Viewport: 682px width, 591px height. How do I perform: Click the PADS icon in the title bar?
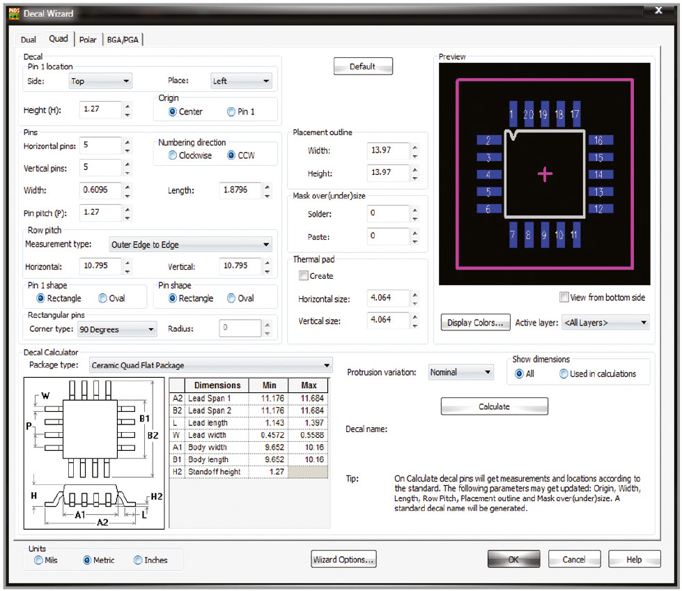click(x=13, y=13)
